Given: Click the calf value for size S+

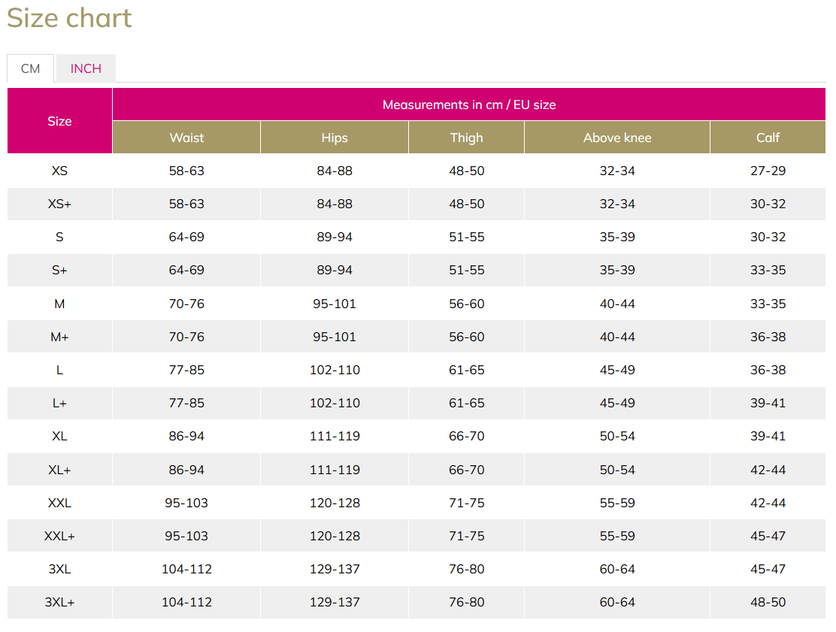Looking at the screenshot, I should 768,270.
